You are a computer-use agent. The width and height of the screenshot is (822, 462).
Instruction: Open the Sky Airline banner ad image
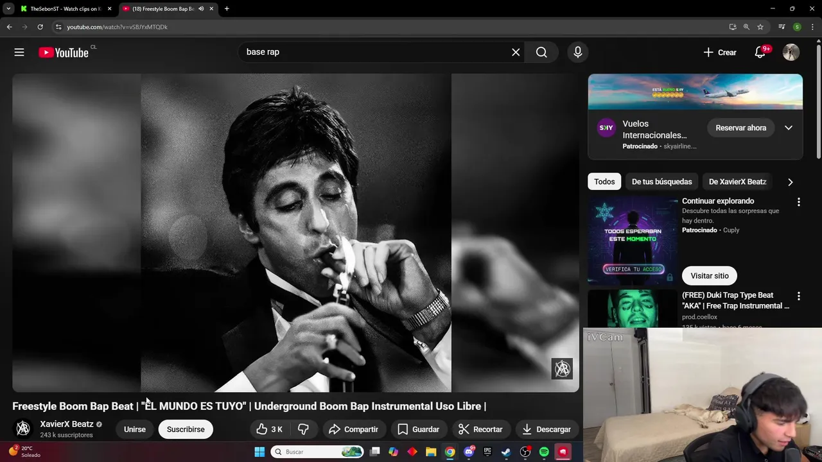click(x=695, y=92)
